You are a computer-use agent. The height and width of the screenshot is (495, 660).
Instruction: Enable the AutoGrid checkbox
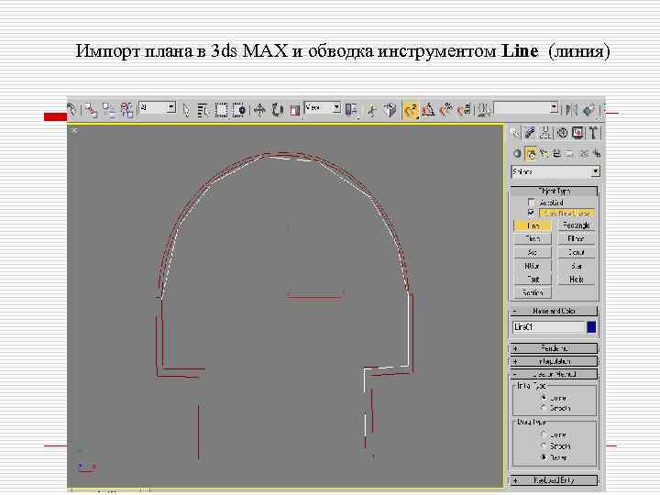[531, 203]
